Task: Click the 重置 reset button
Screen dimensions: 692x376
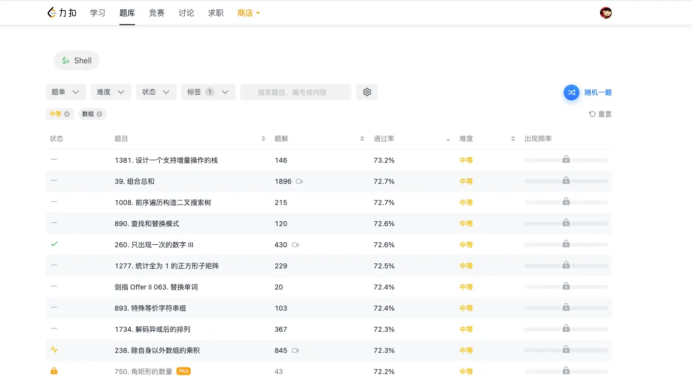Action: [600, 114]
